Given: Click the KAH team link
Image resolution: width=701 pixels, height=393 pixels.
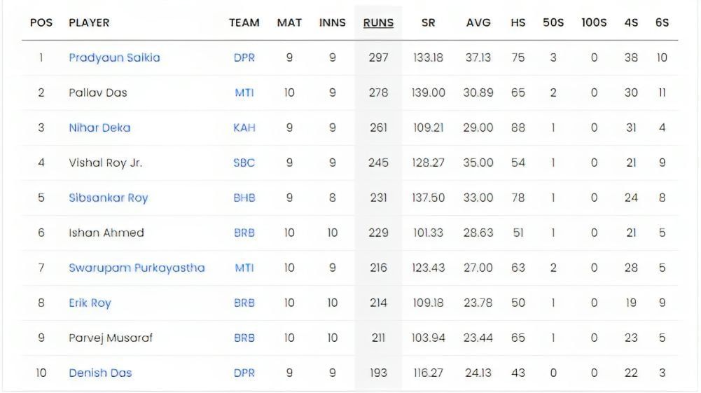Looking at the screenshot, I should coord(244,127).
